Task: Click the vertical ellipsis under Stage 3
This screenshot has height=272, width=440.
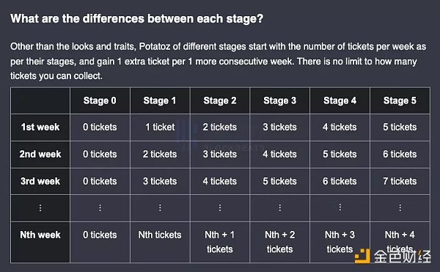Action: click(280, 207)
